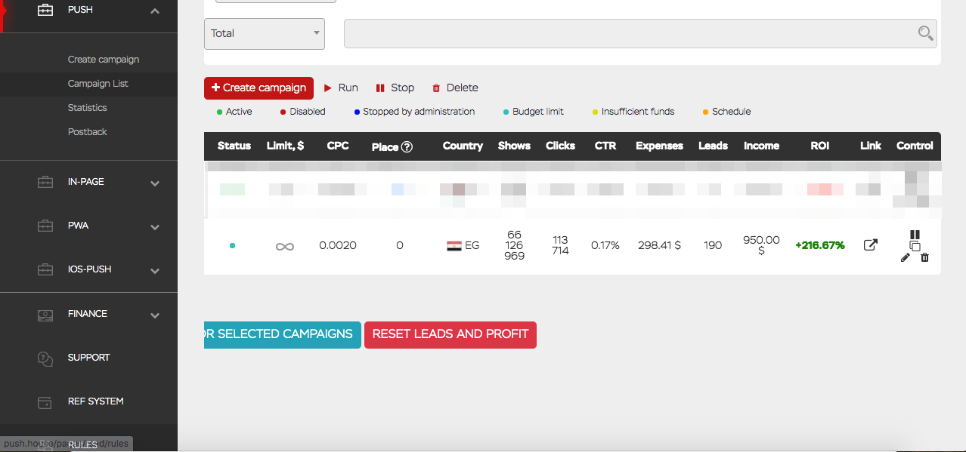The image size is (966, 452).
Task: Open the EG campaign external link icon
Action: (x=871, y=244)
